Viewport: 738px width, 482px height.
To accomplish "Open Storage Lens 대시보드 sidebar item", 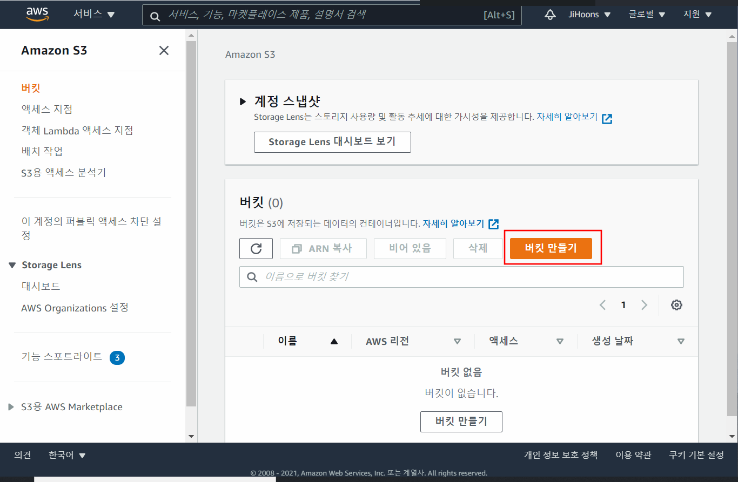I will point(41,286).
